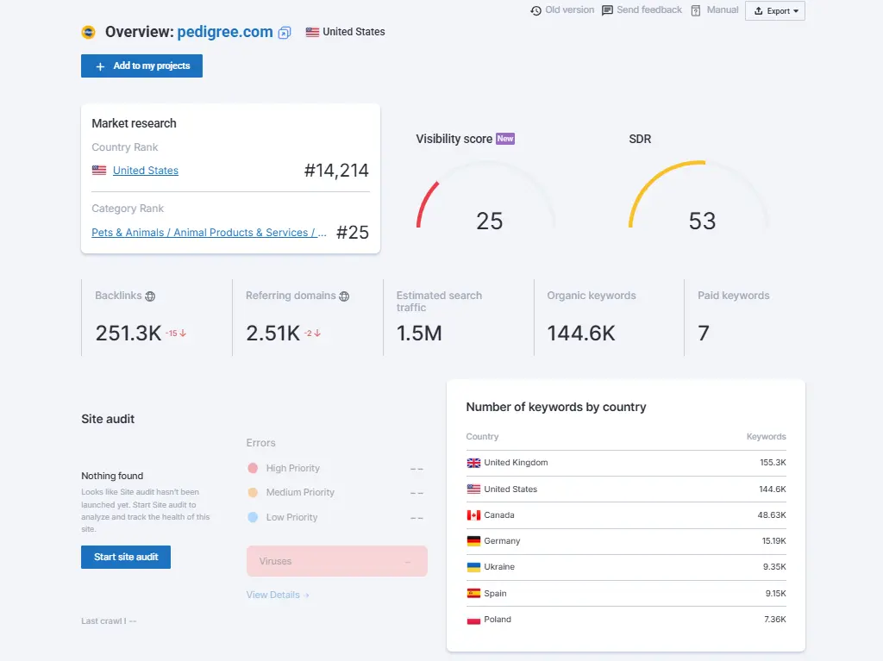
Task: Click Ukraine keywords count 9.35K
Action: [x=774, y=567]
